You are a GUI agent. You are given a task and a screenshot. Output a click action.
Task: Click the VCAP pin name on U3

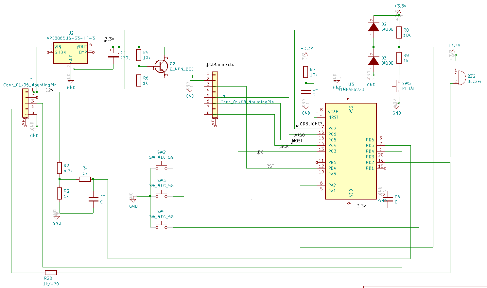point(333,112)
